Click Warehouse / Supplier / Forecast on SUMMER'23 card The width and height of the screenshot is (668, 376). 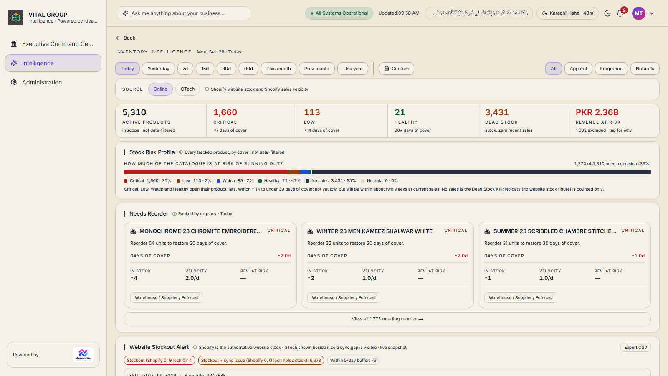click(x=521, y=298)
